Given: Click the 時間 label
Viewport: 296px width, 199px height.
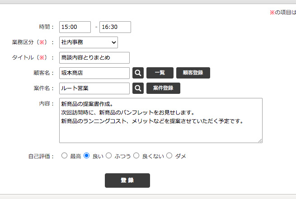Looking at the screenshot, I should [x=47, y=27].
